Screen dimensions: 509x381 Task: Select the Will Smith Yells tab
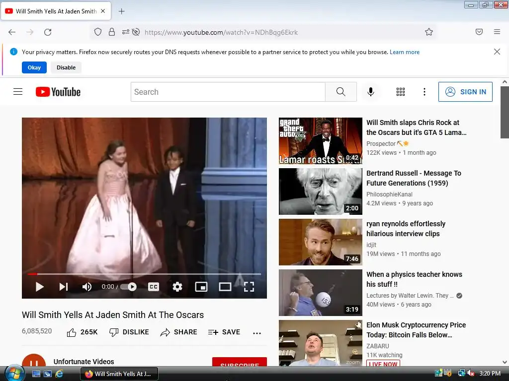point(56,11)
